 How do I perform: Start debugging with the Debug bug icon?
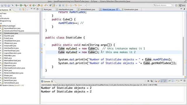16,5
